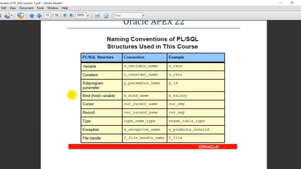Click the 'Naming Conventions of PL/SQL' slide title
Screen dimensions: 301x169
[152, 39]
